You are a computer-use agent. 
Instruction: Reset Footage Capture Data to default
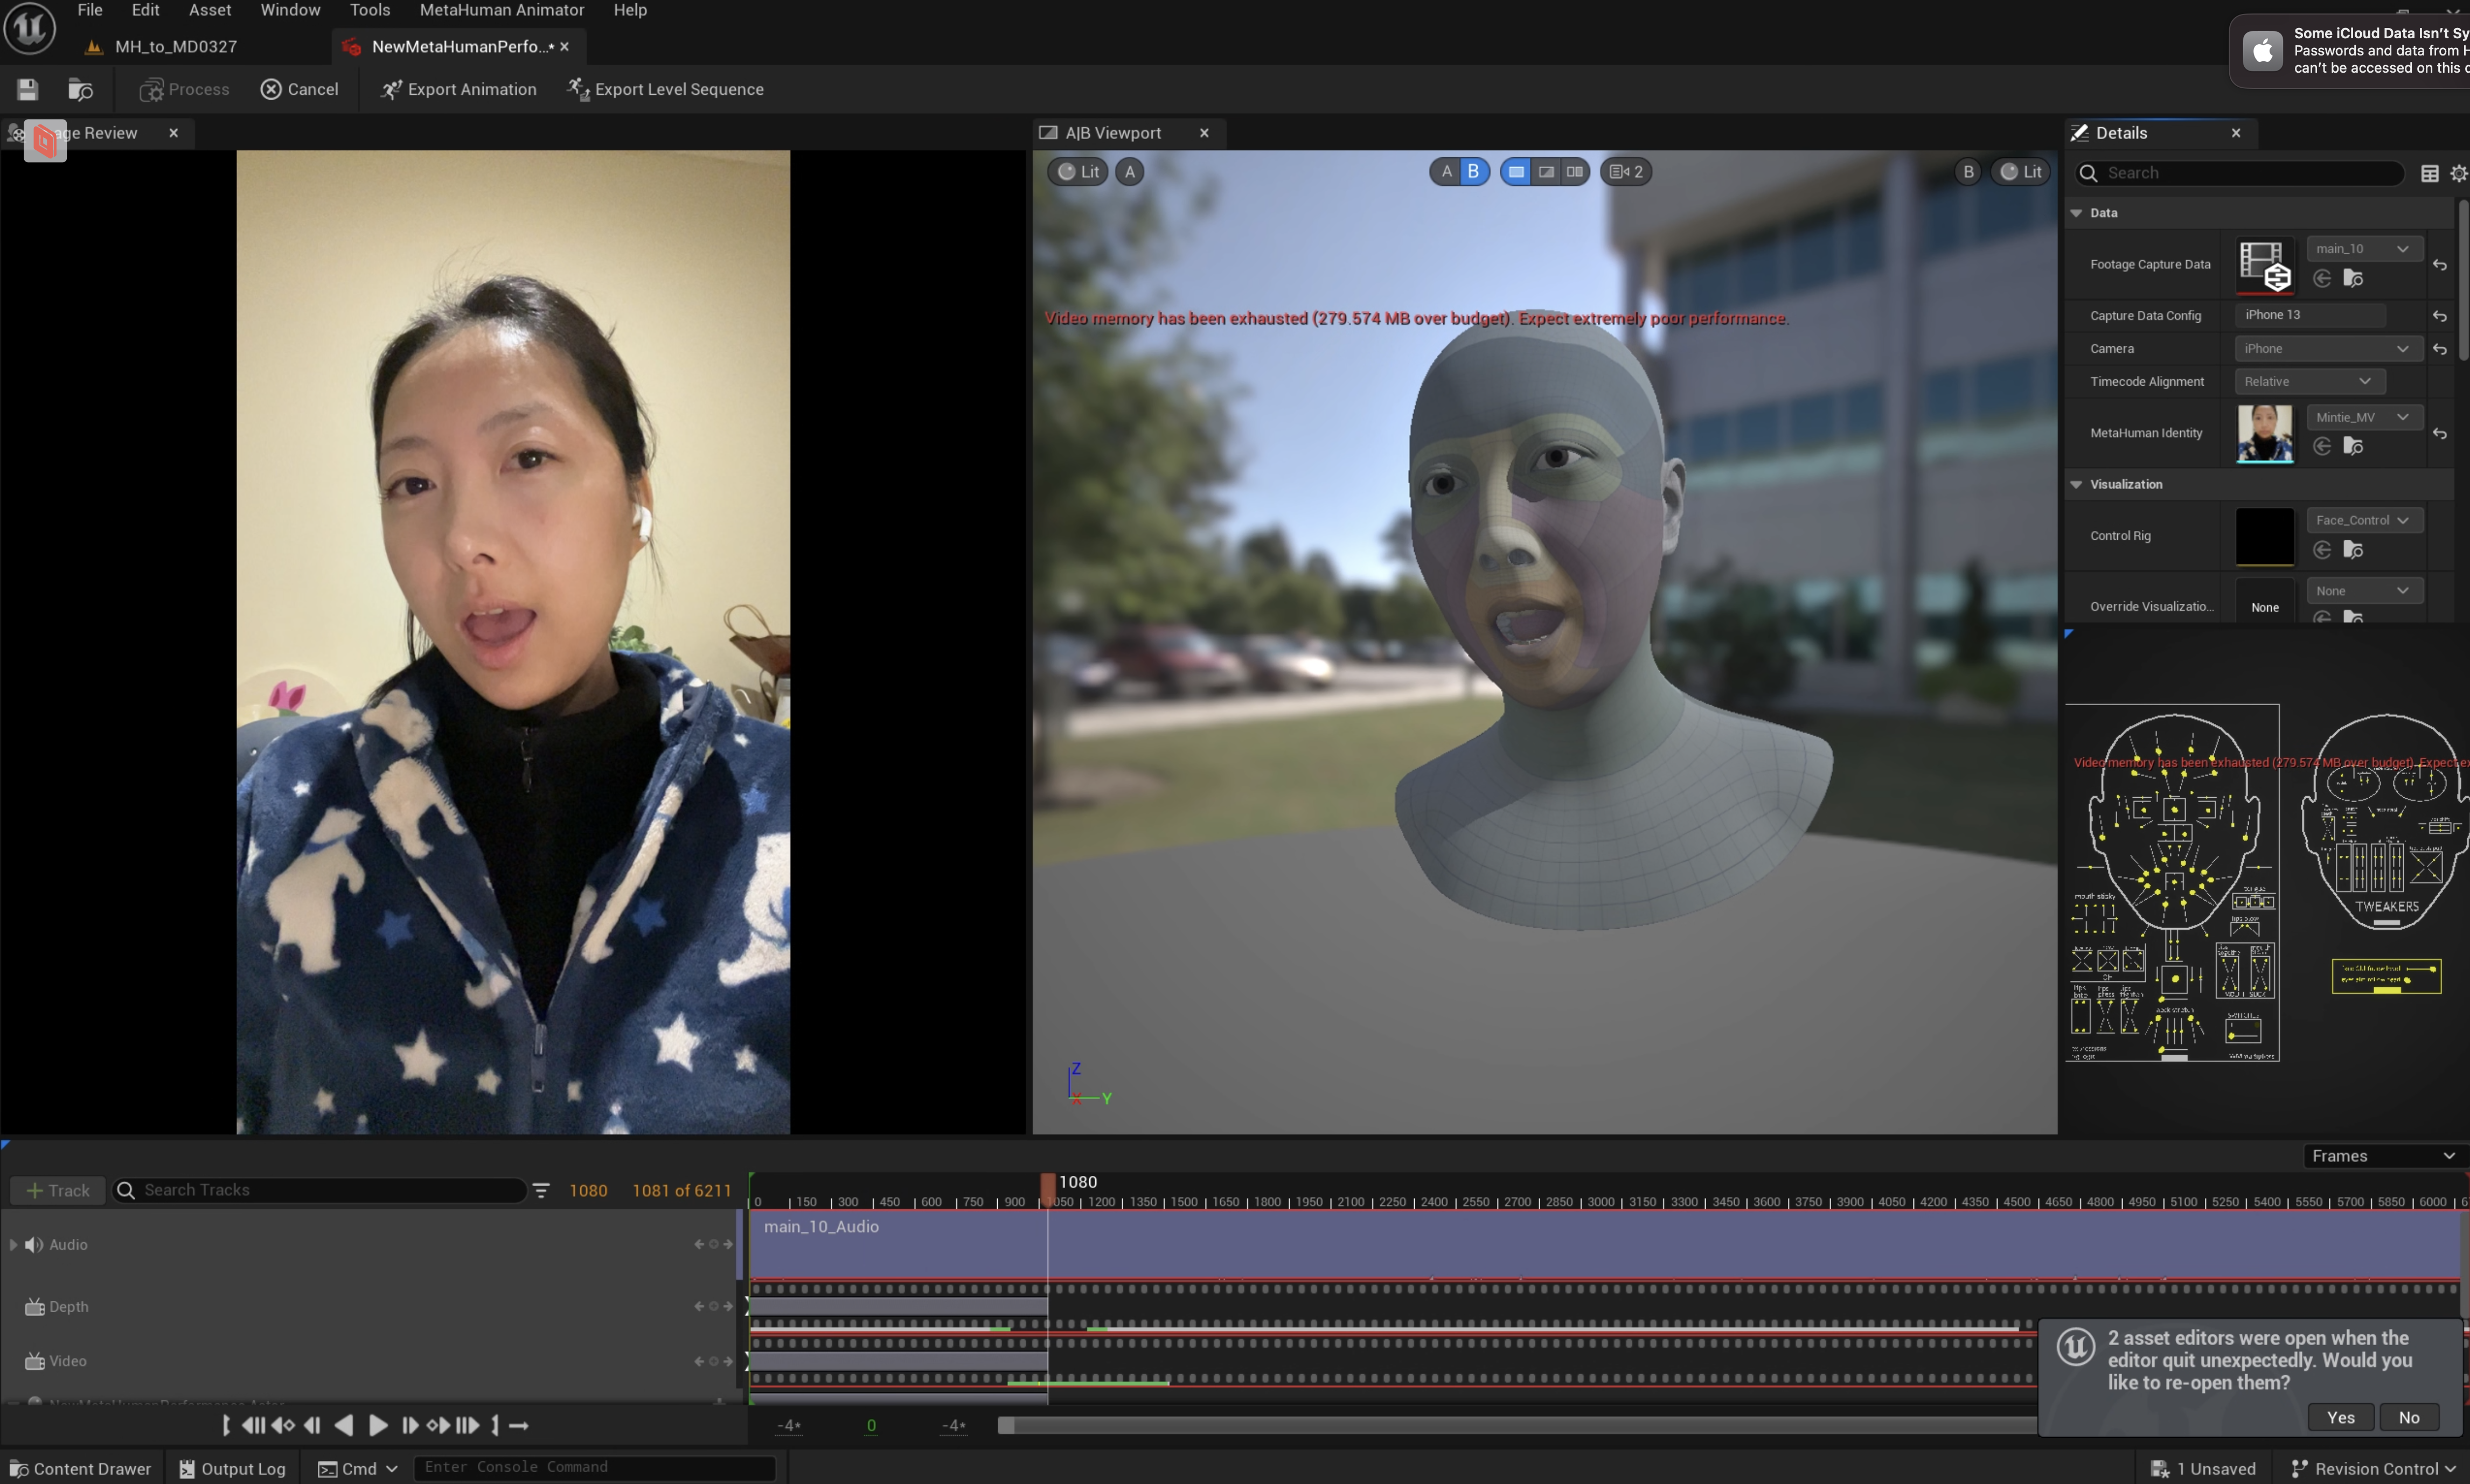[2439, 265]
